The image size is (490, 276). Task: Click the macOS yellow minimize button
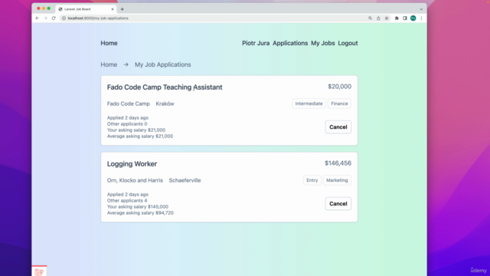coord(44,8)
